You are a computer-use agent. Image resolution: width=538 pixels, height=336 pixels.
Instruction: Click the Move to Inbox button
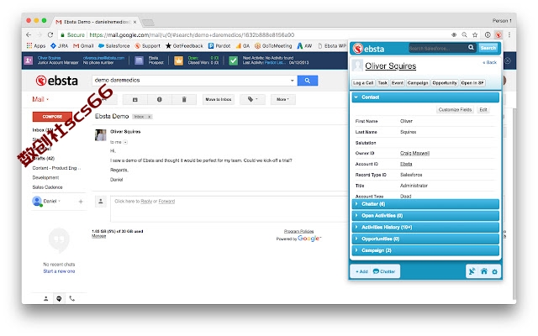[219, 99]
